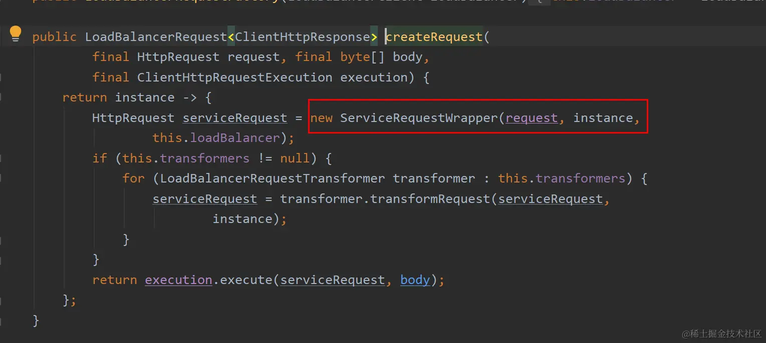Viewport: 766px width, 343px height.
Task: Click the for keyword
Action: click(133, 178)
